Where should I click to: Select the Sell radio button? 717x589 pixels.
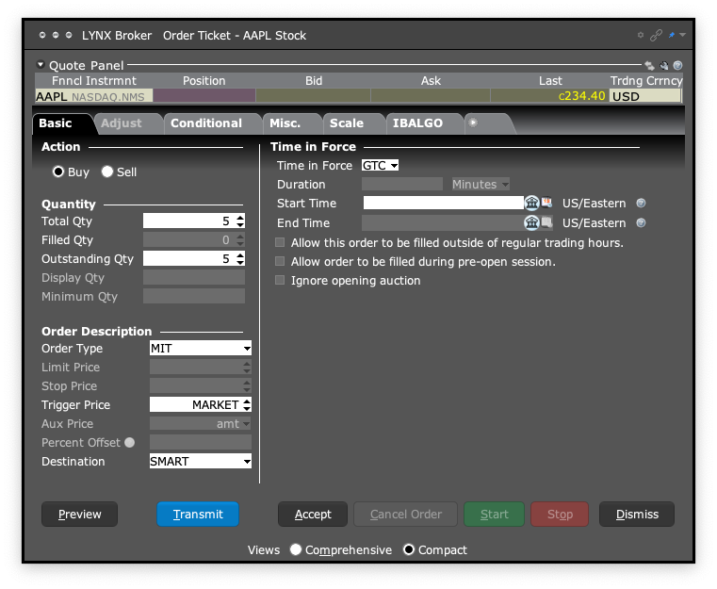tap(107, 172)
